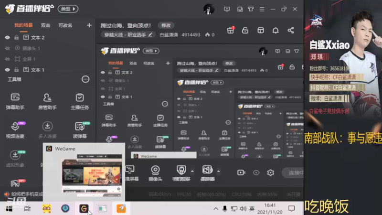Open 读弹幕 with the NEW badge in outermost toolbox
Screen dimensions: 382x215
[x=80, y=130]
